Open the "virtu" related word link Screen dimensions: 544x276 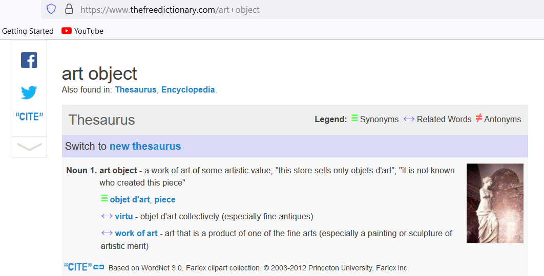coord(123,217)
